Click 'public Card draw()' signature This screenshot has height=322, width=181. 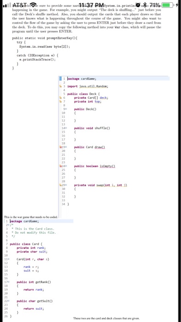[90, 147]
